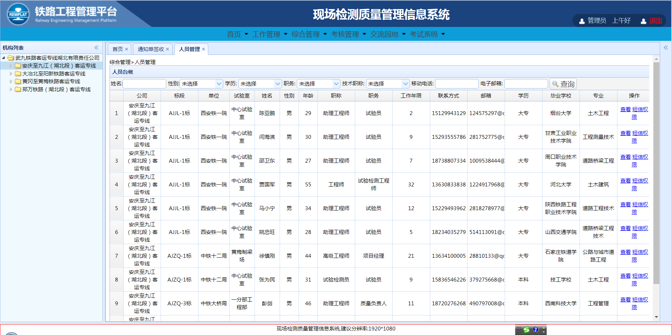Click the 年龄 column header

[308, 96]
